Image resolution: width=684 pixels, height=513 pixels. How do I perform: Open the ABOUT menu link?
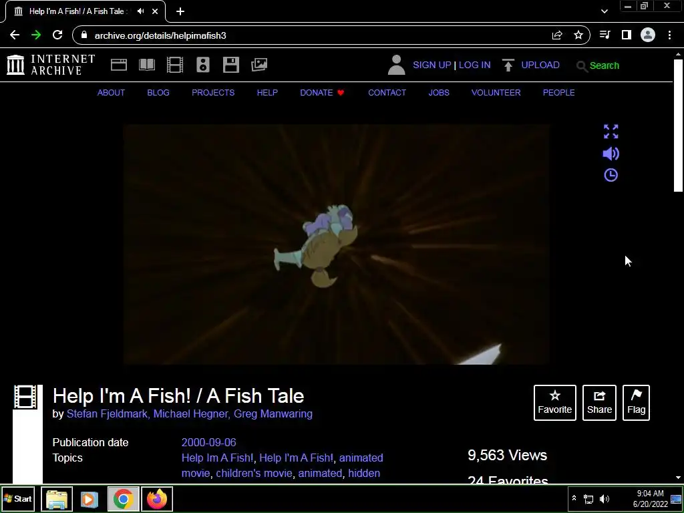pyautogui.click(x=111, y=92)
